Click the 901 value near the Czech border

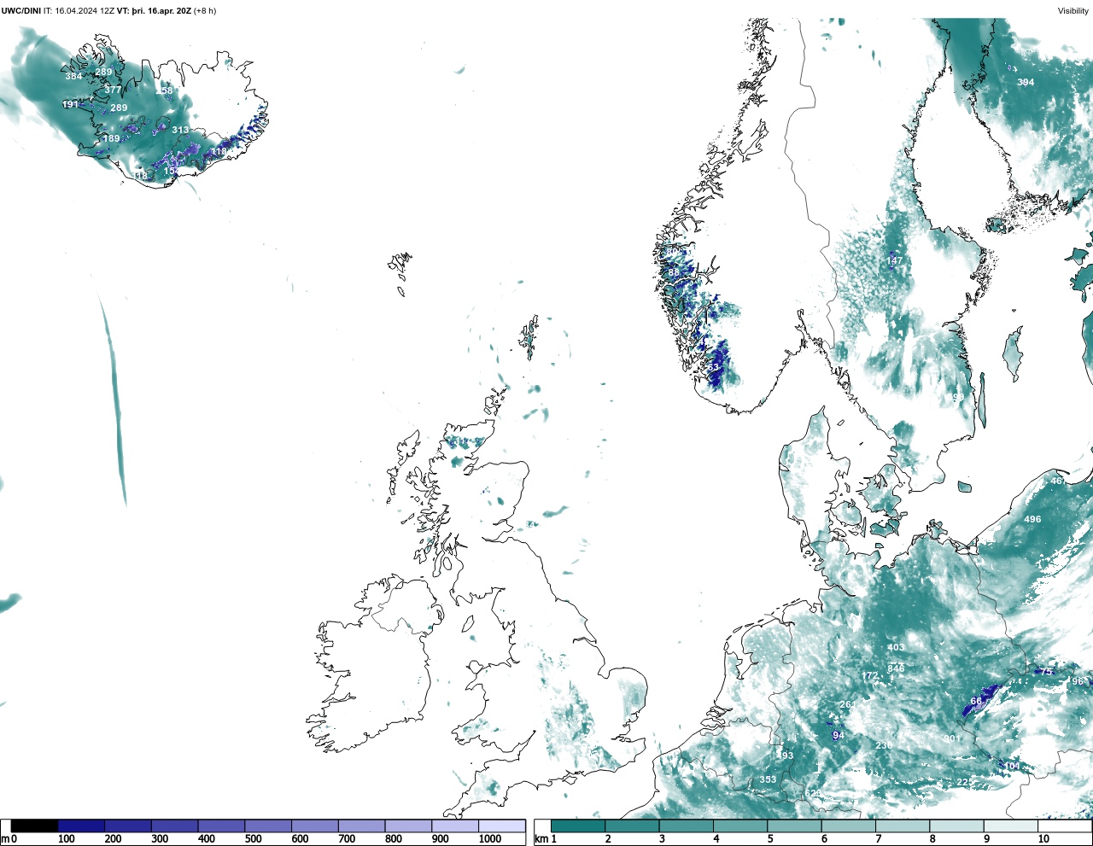coord(950,738)
